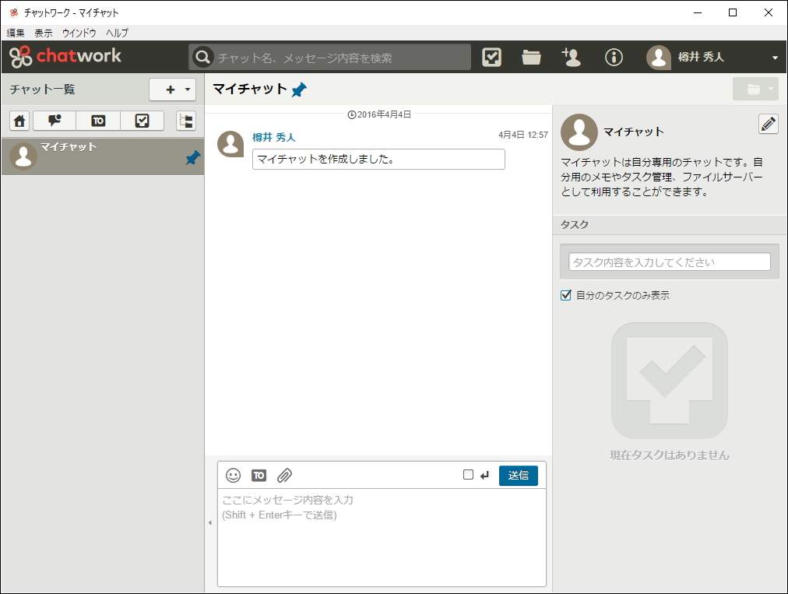
Task: Click the add contact icon in the header
Action: tap(572, 57)
